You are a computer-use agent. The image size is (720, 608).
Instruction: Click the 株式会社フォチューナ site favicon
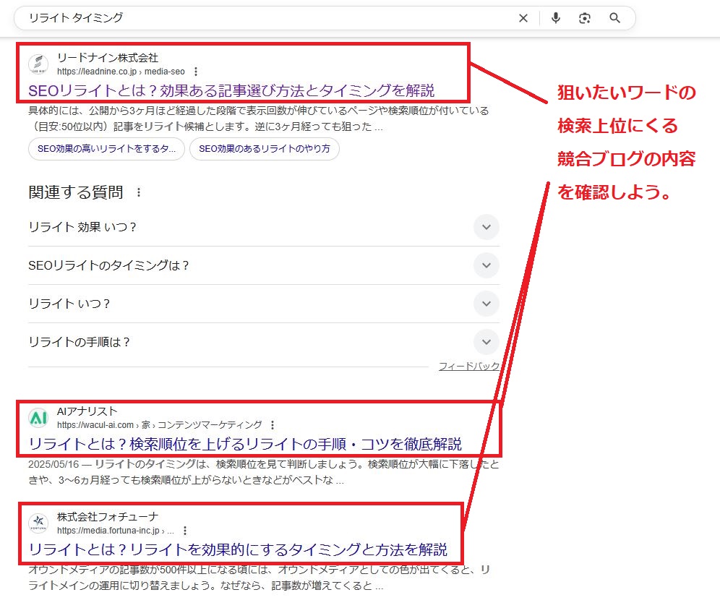[38, 523]
